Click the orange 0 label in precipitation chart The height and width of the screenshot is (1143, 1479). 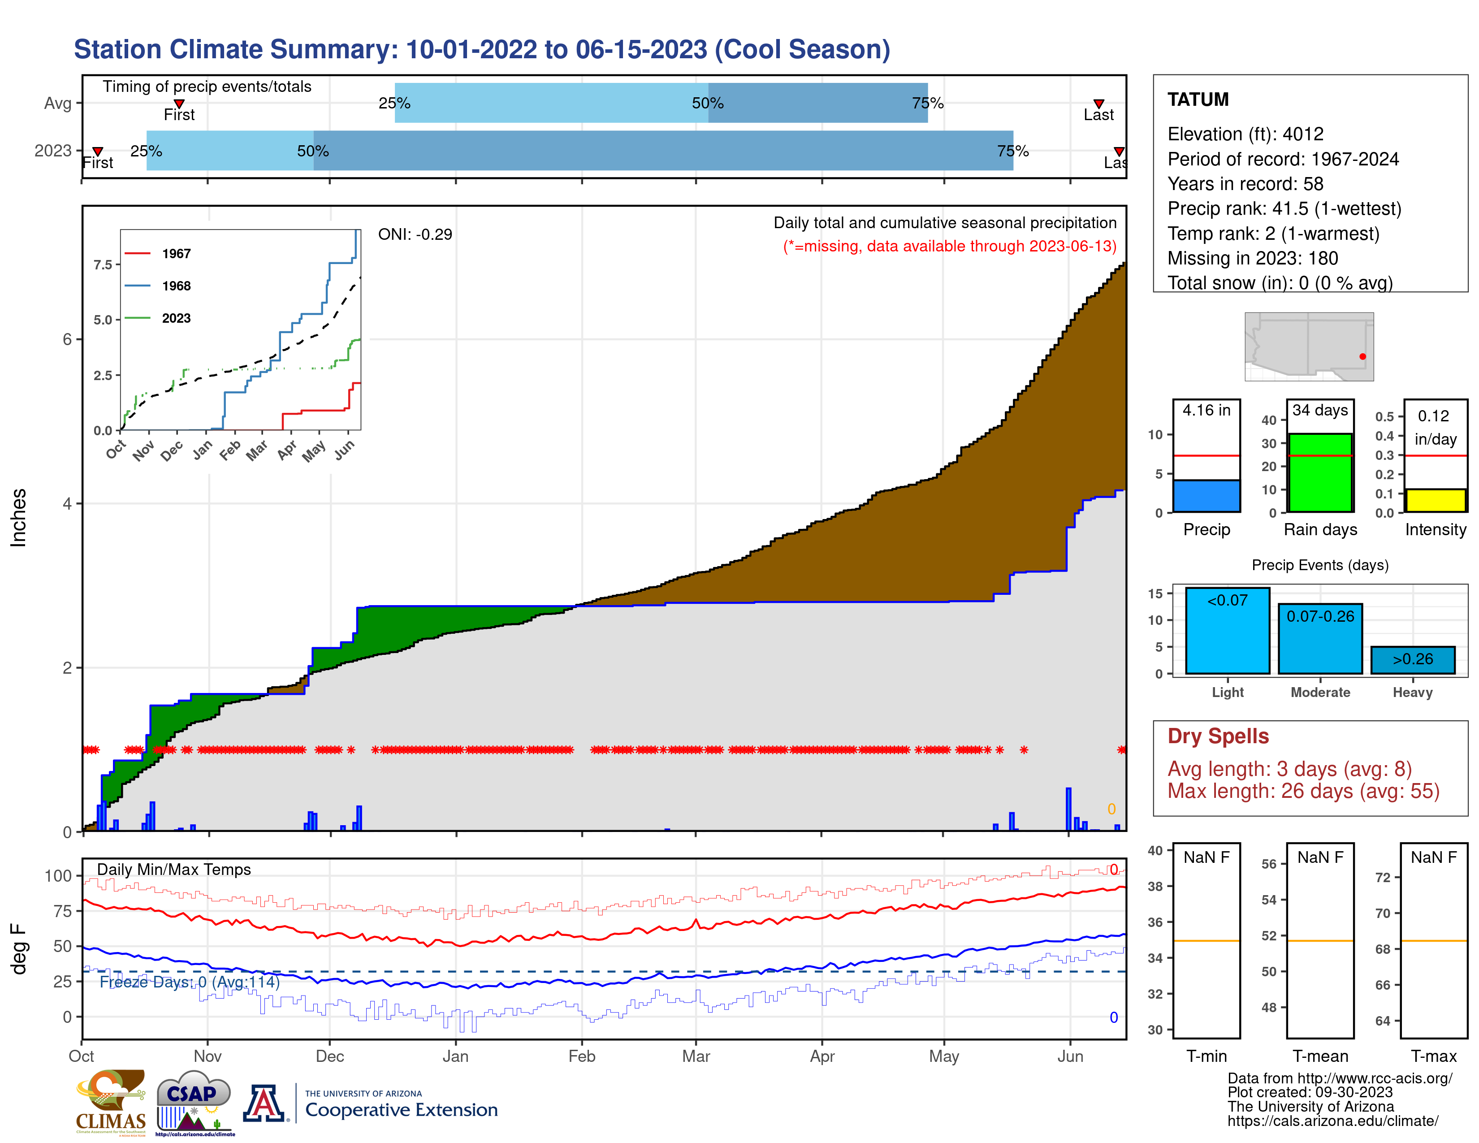point(1111,809)
